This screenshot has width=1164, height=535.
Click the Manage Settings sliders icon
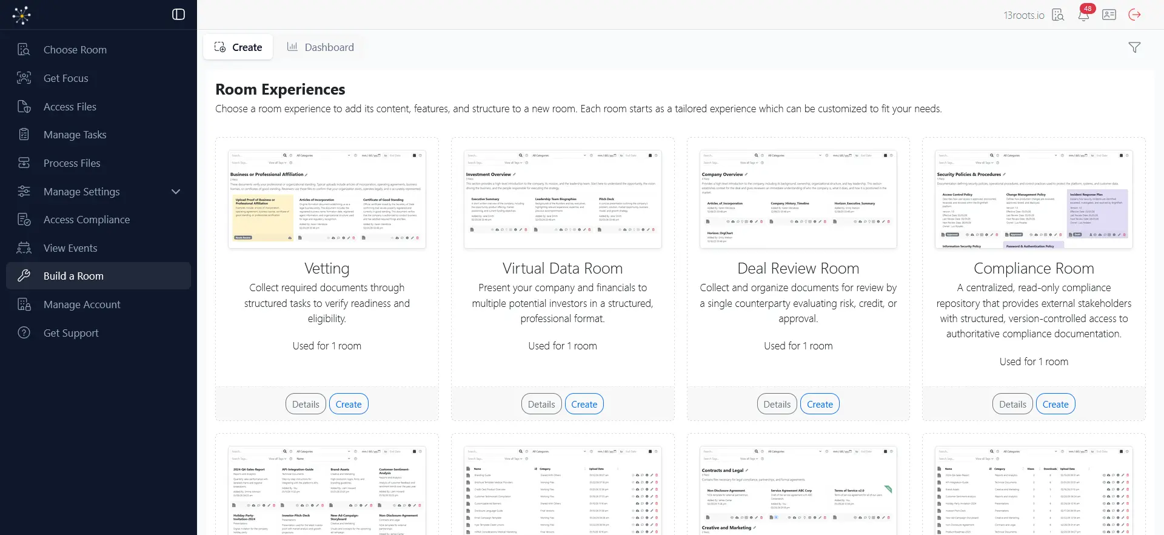[24, 192]
